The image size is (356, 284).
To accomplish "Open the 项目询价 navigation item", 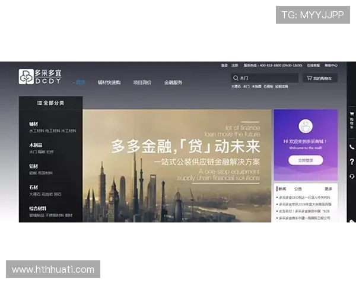I will [142, 82].
